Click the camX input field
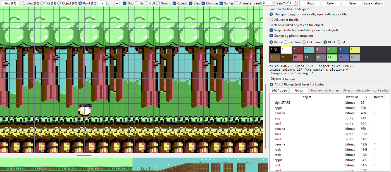The image size is (391, 172). [267, 3]
